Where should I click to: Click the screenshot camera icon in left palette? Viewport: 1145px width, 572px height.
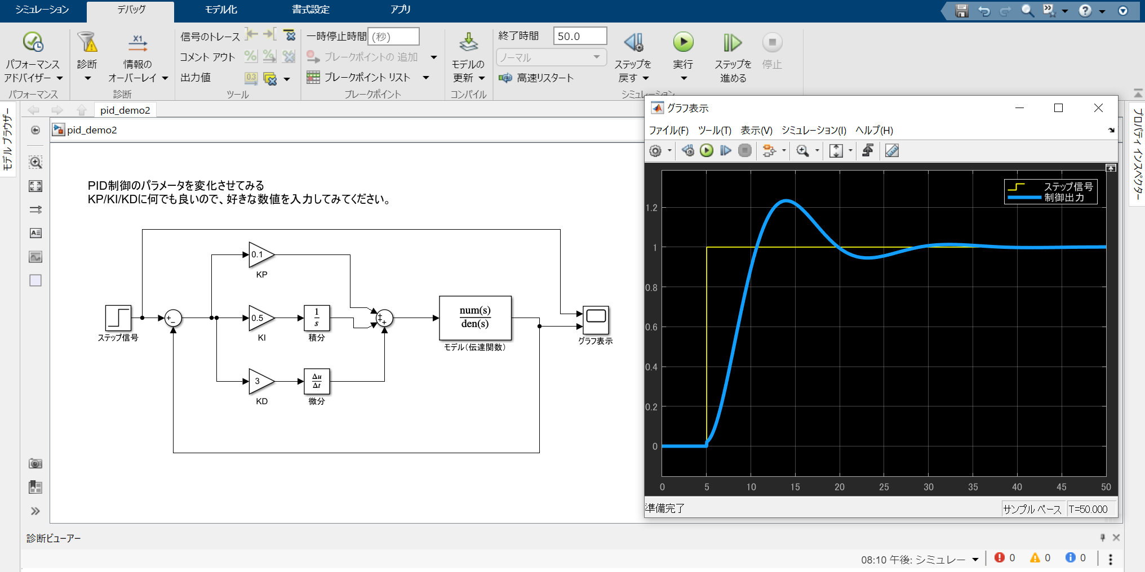pos(35,463)
